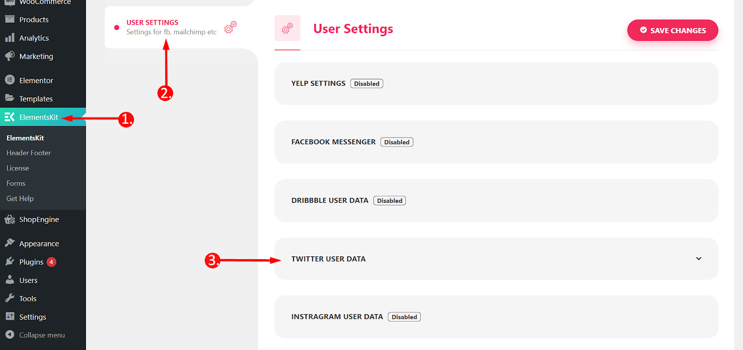This screenshot has width=743, height=350.
Task: Open the Get Help submenu link
Action: (20, 198)
